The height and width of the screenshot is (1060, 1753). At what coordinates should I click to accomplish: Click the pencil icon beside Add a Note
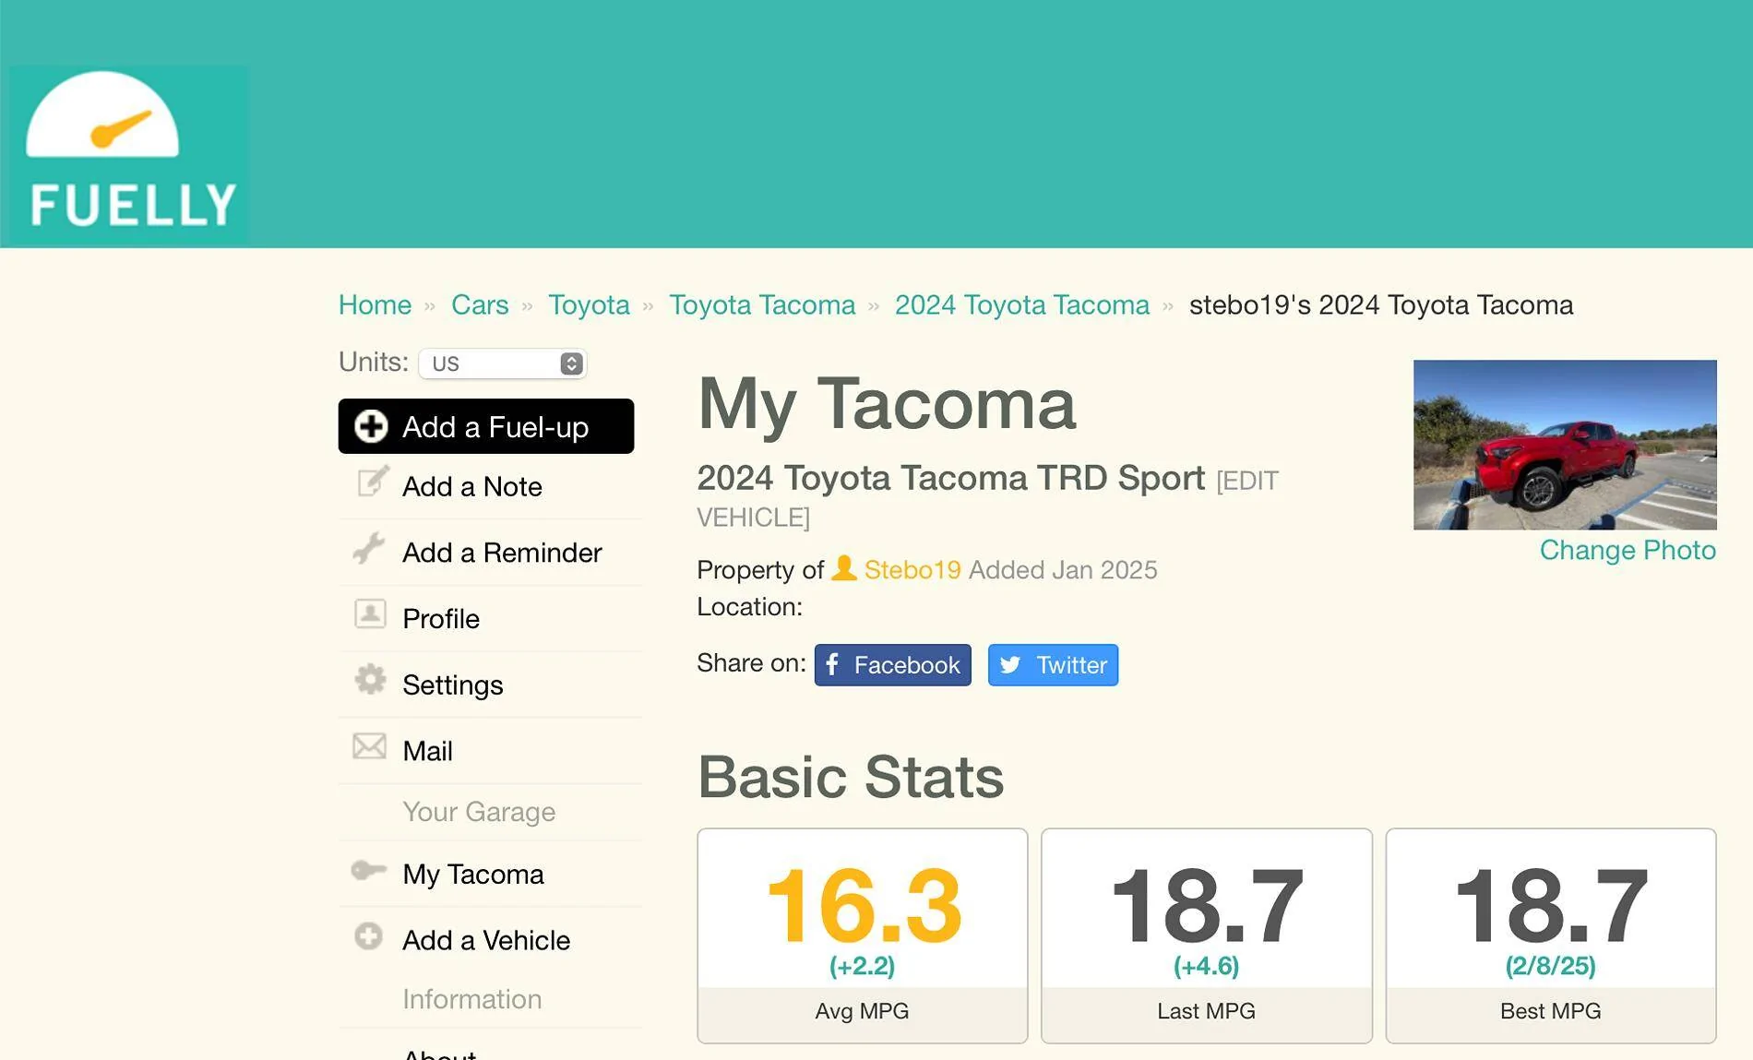[x=372, y=482]
